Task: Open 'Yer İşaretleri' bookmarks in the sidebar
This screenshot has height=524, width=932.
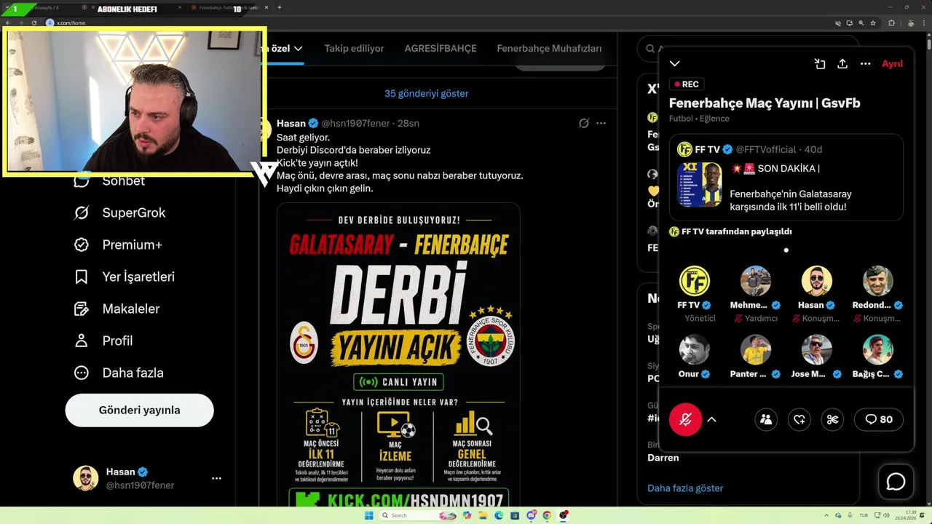Action: 125,277
